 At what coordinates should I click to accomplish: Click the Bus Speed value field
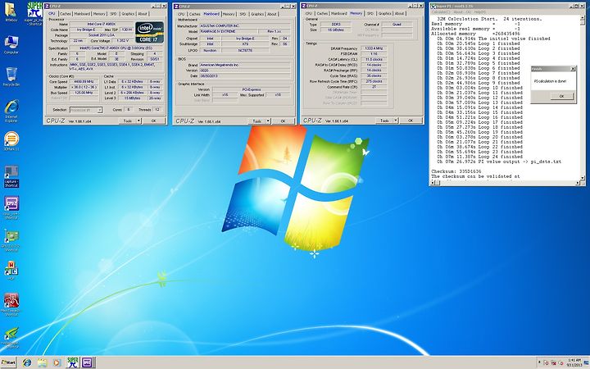pos(84,93)
